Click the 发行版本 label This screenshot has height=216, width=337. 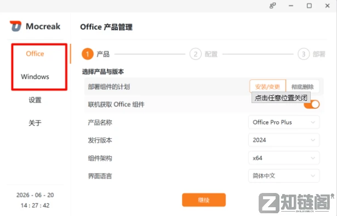click(x=100, y=140)
